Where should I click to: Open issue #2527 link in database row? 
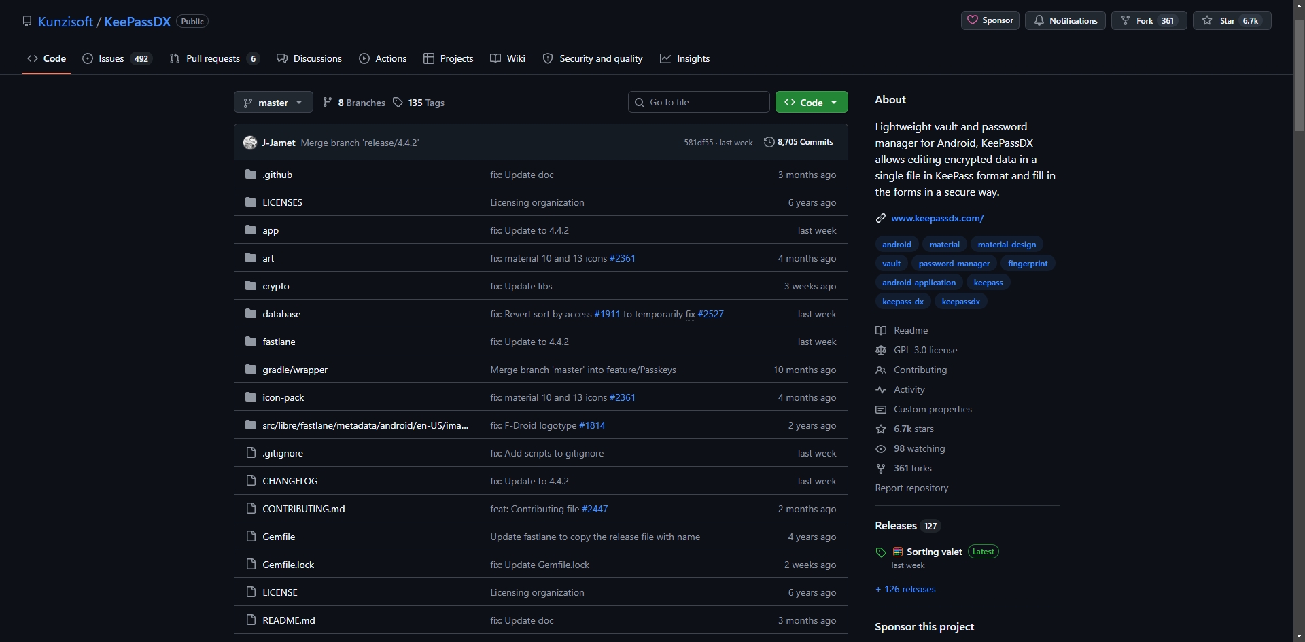point(710,314)
